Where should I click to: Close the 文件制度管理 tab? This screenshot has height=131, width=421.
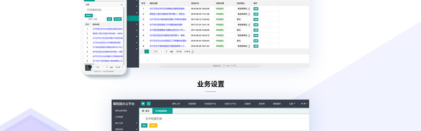(169, 111)
